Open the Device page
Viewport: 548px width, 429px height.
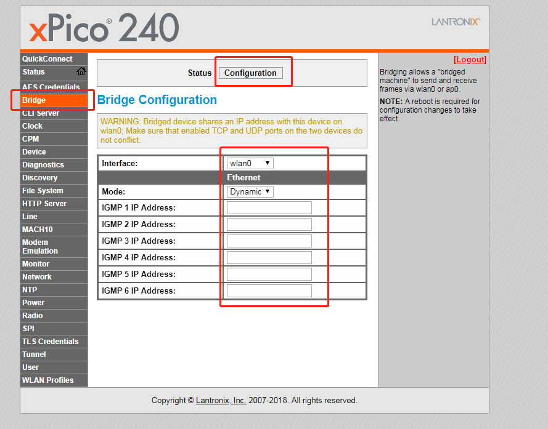coord(54,152)
